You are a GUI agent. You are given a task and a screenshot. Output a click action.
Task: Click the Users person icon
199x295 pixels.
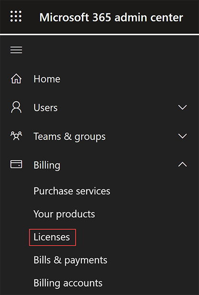16,107
